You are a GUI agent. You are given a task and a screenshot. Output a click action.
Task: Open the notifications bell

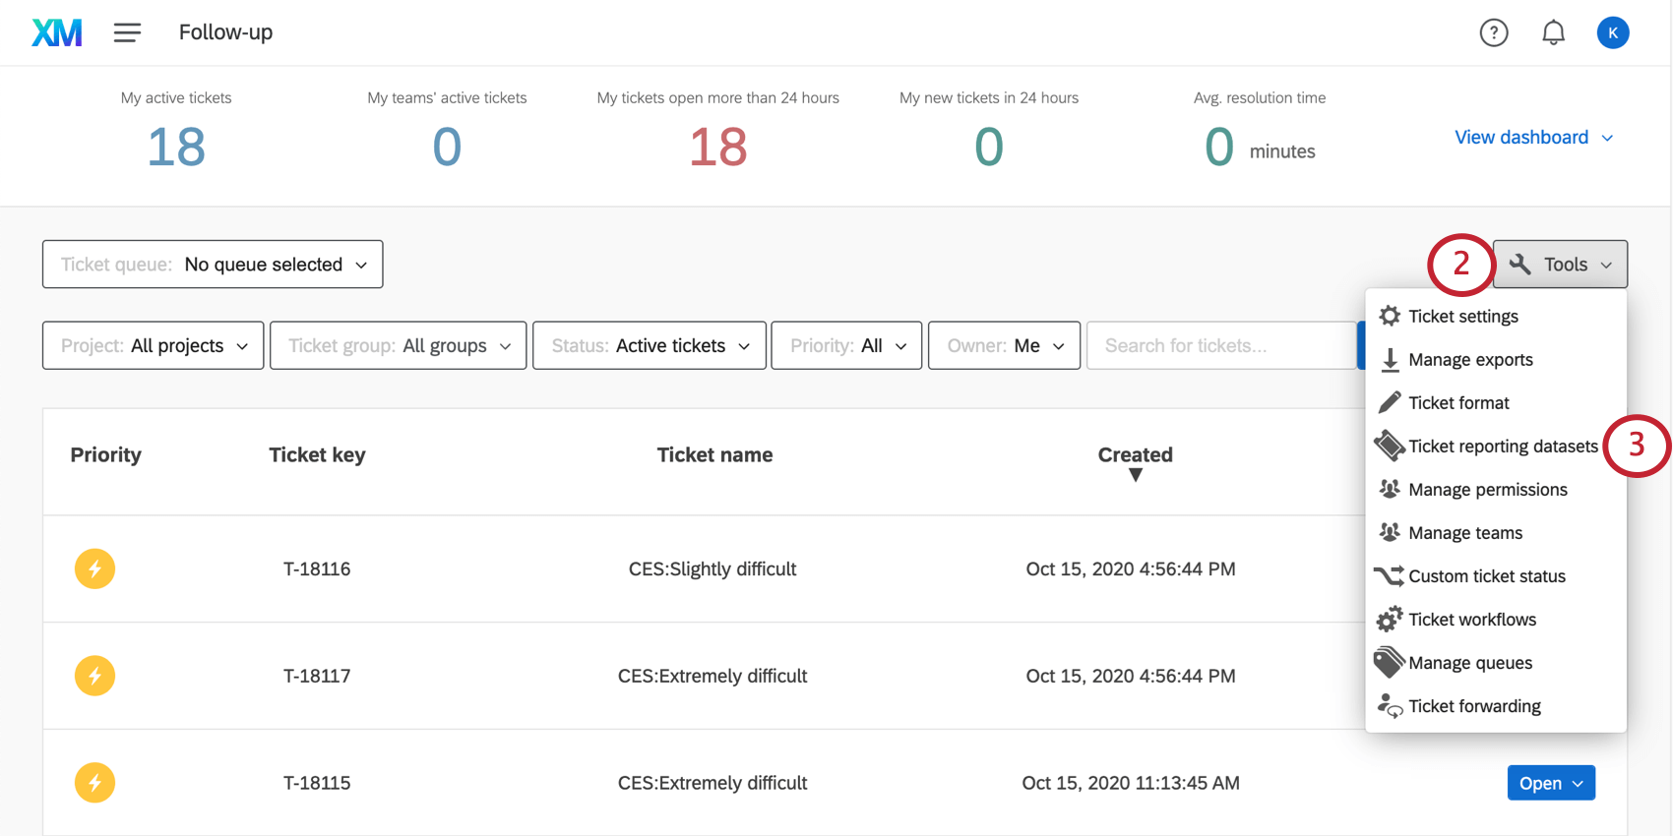(x=1553, y=32)
